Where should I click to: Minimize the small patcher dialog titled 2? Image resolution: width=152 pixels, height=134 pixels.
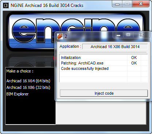(118, 35)
